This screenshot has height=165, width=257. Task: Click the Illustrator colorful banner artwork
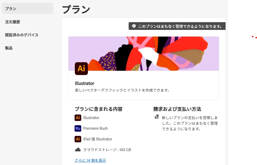coord(144,54)
